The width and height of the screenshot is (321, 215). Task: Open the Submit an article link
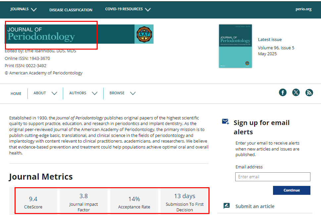[x=255, y=206]
